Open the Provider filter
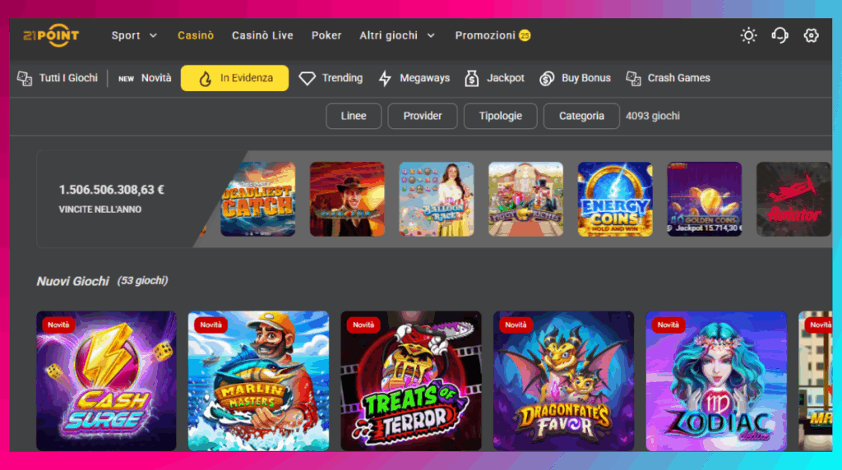 (x=423, y=116)
